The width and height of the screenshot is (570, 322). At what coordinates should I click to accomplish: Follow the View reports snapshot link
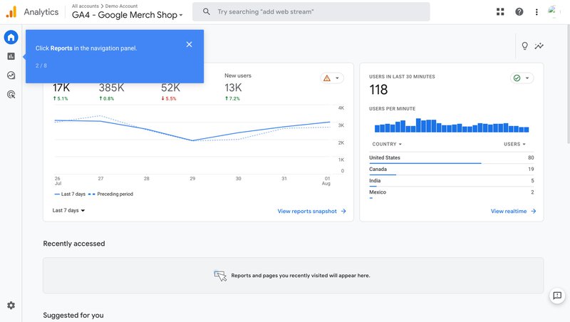coord(311,211)
